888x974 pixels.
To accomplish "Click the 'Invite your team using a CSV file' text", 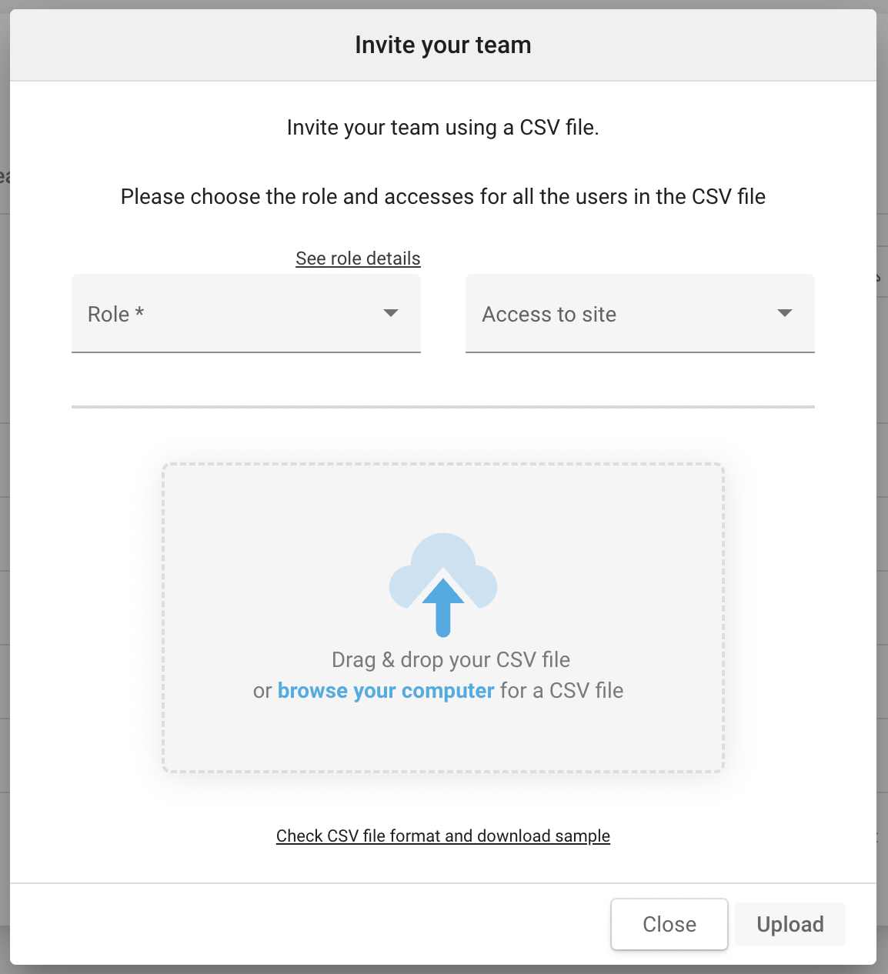I will click(443, 128).
